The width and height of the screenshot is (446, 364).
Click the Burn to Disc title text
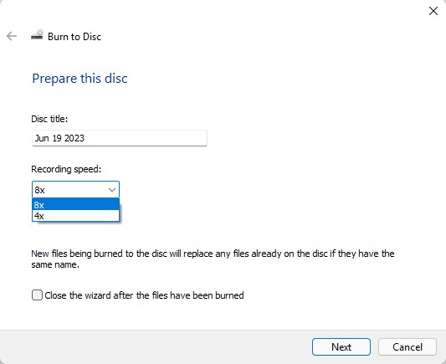click(74, 37)
